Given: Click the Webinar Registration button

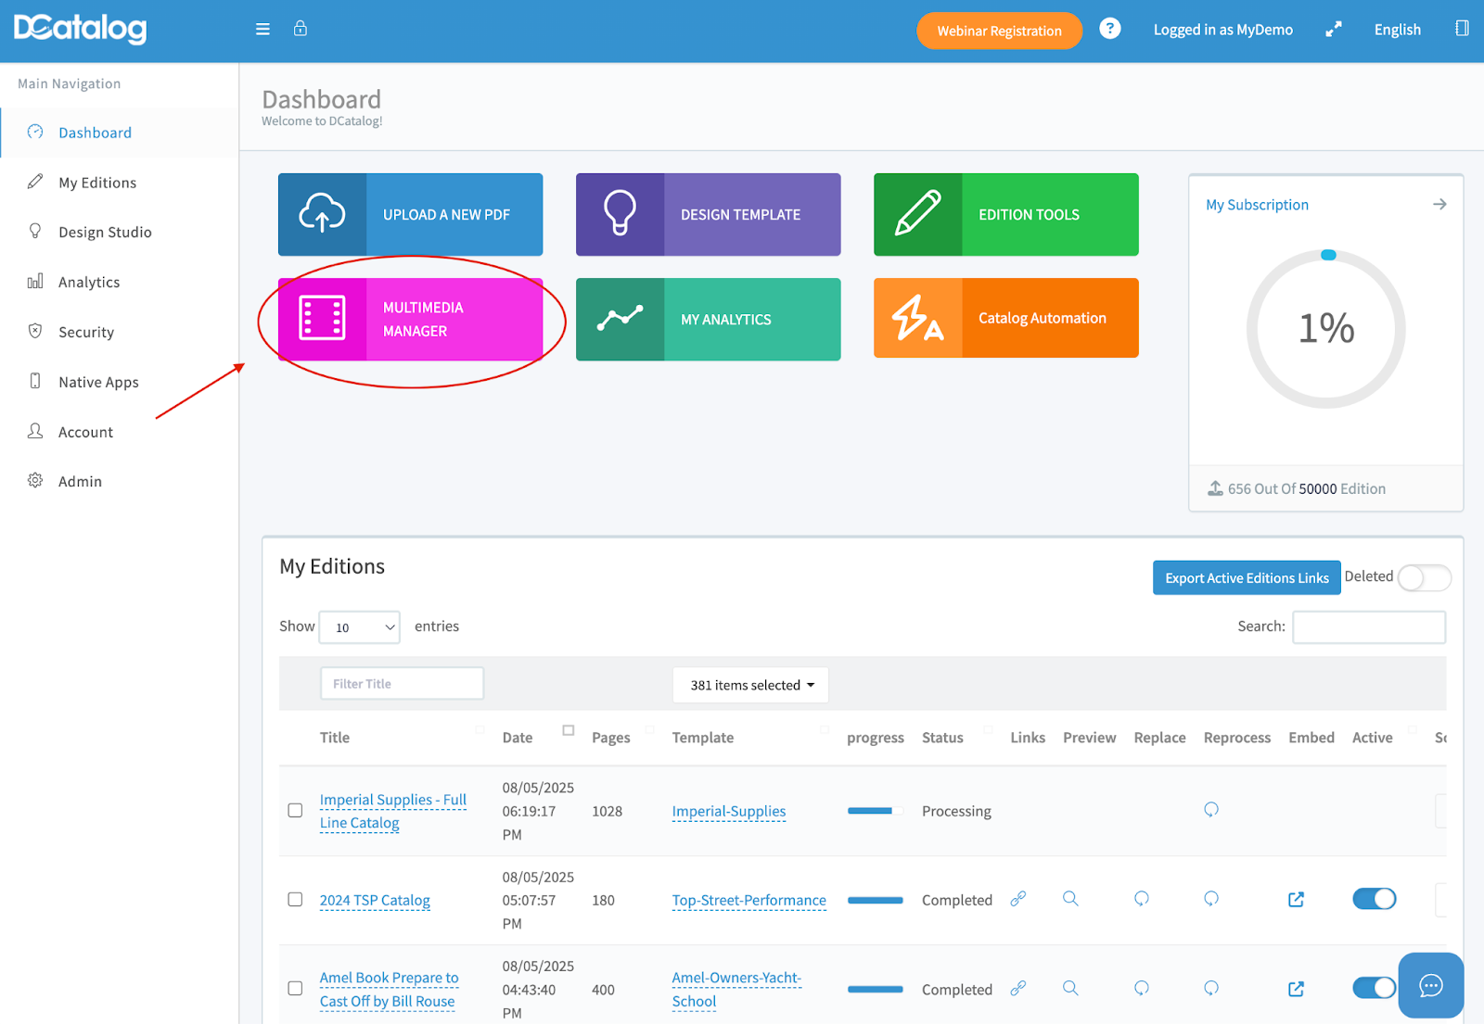Looking at the screenshot, I should coord(999,31).
